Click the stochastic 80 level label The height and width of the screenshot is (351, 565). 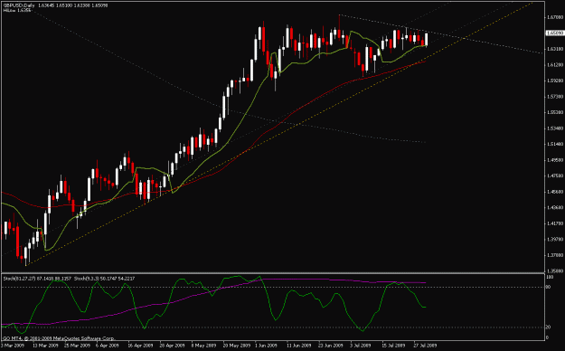pos(549,287)
